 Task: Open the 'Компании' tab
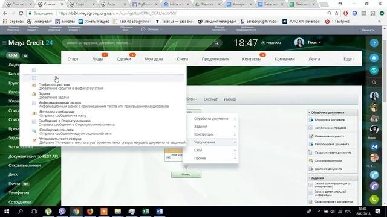[x=285, y=59]
